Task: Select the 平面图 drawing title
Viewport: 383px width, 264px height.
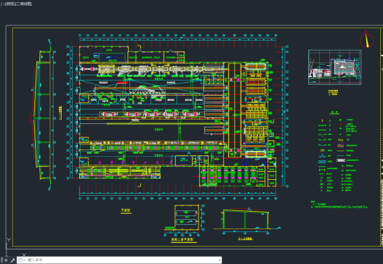Action: point(126,210)
